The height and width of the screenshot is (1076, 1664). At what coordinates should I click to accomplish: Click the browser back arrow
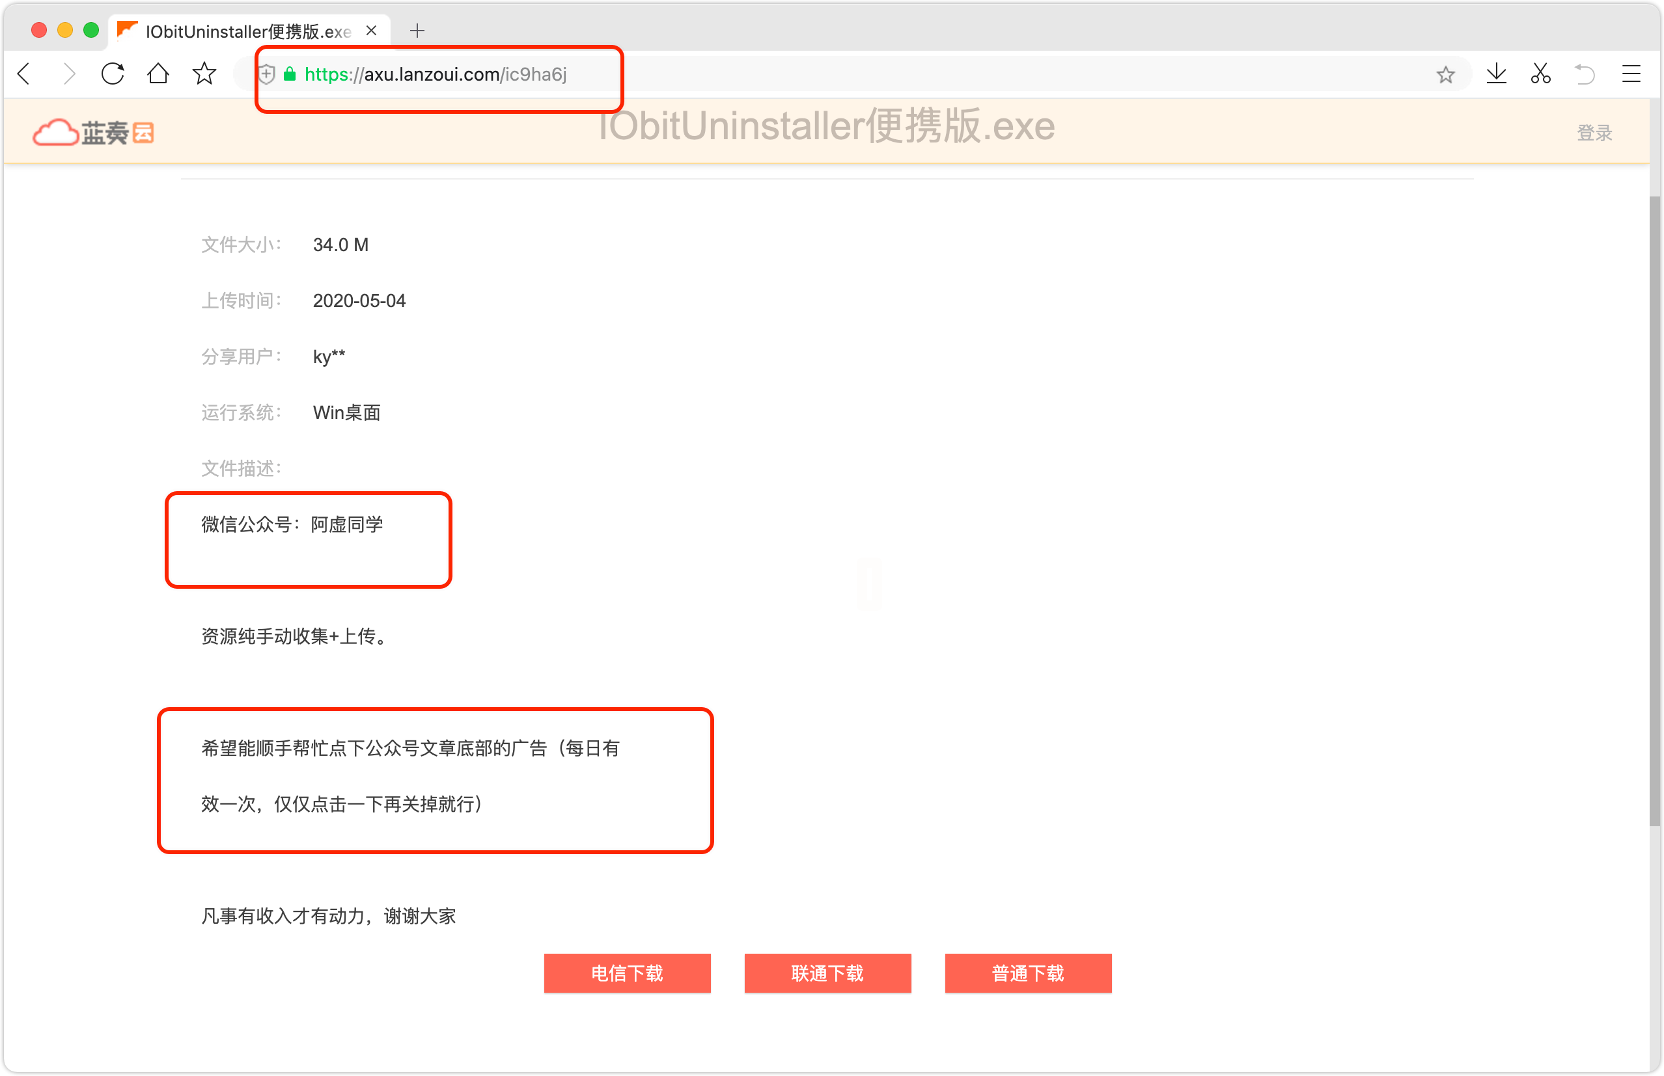[x=25, y=74]
